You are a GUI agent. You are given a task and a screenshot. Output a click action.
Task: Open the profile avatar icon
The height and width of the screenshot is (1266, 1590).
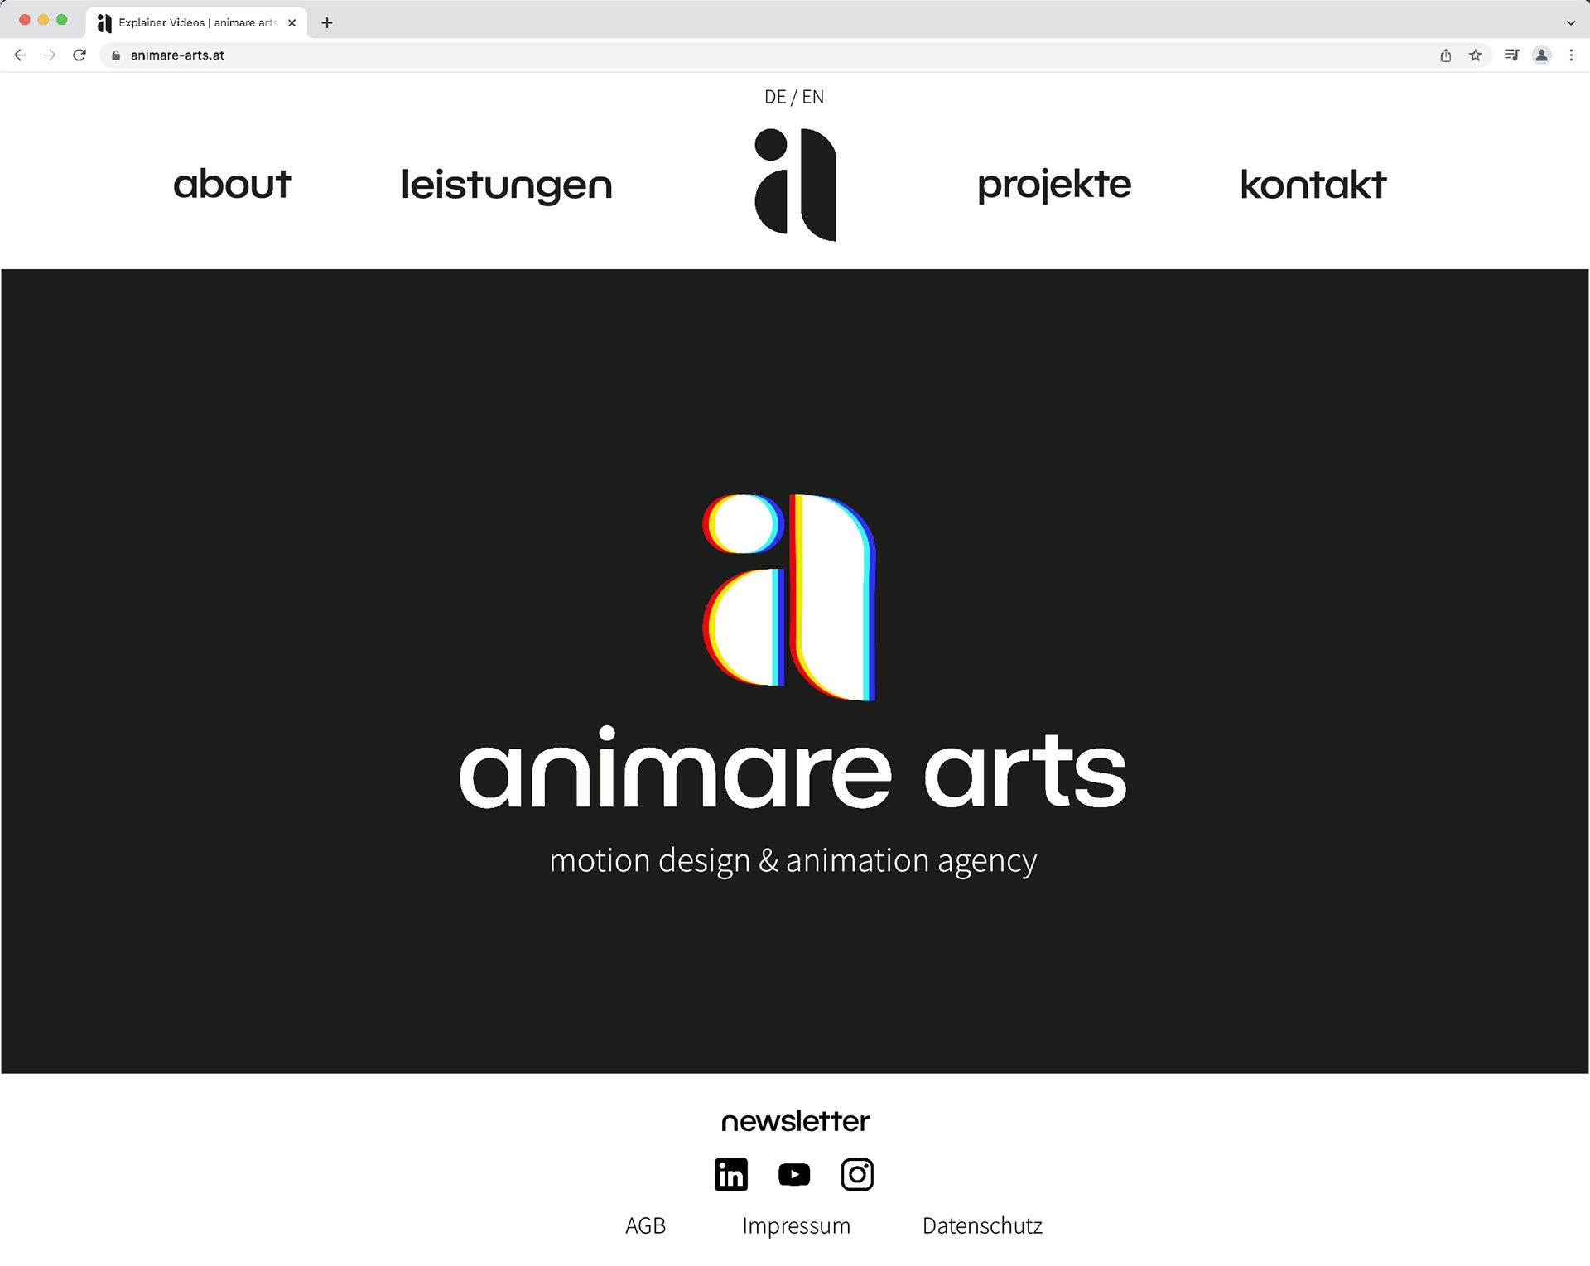coord(1541,55)
